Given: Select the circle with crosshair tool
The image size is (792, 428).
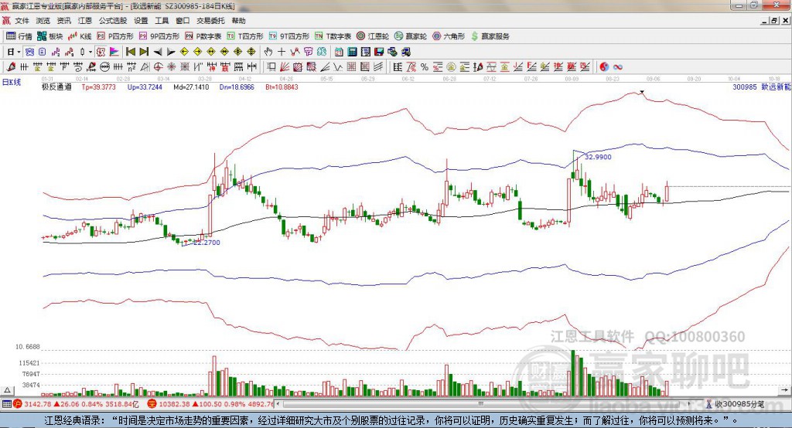Looking at the screenshot, I should pyautogui.click(x=158, y=67).
